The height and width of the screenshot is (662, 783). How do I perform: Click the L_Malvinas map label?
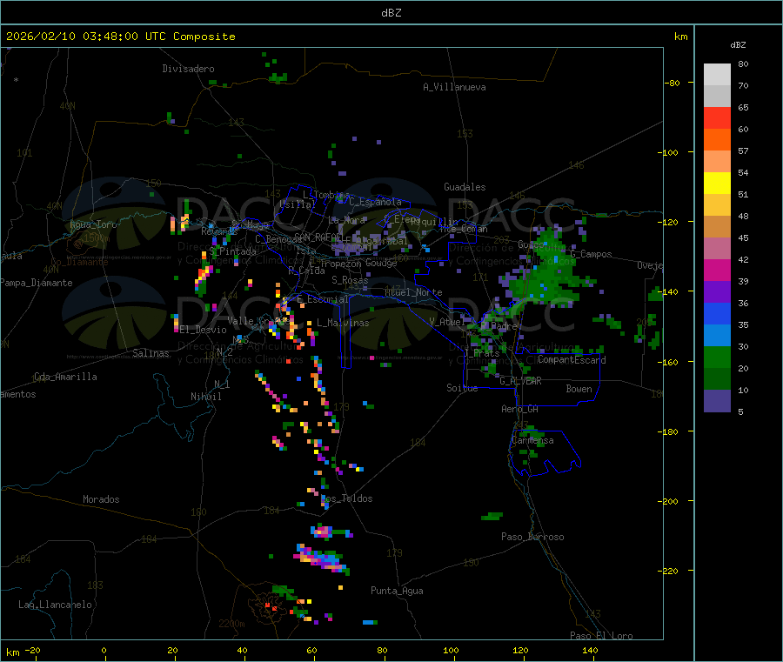[x=343, y=323]
